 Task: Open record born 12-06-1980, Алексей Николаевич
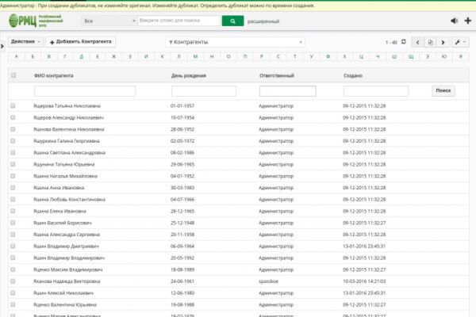click(x=63, y=293)
